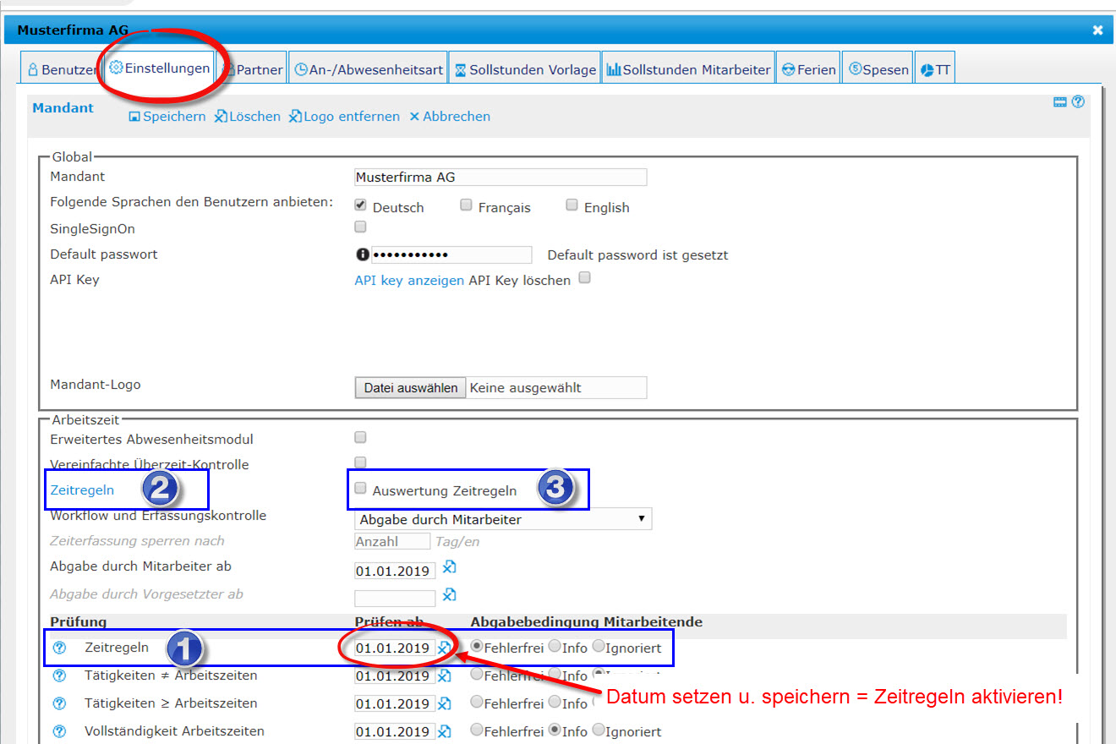This screenshot has width=1116, height=744.
Task: Click the Datei auswählen button
Action: 410,388
